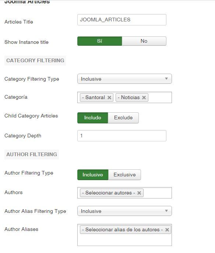Set Show Instance title to Sí
Viewport: 215px width, 253px height.
99,41
